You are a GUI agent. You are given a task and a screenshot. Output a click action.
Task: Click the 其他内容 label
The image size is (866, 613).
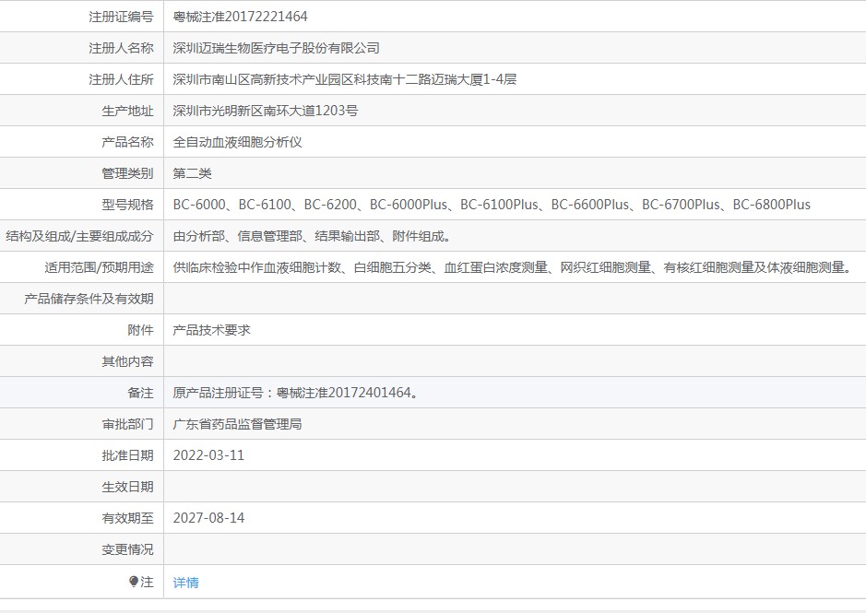127,361
